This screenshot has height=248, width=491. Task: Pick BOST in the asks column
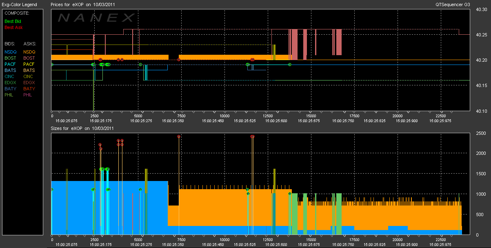click(x=29, y=58)
